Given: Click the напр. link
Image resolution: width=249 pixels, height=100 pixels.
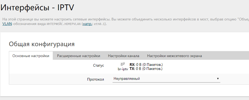Looking at the screenshot, I should (87, 24).
